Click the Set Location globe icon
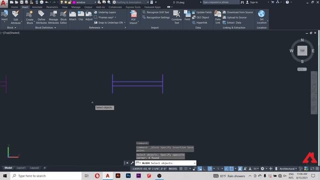 pos(261,14)
